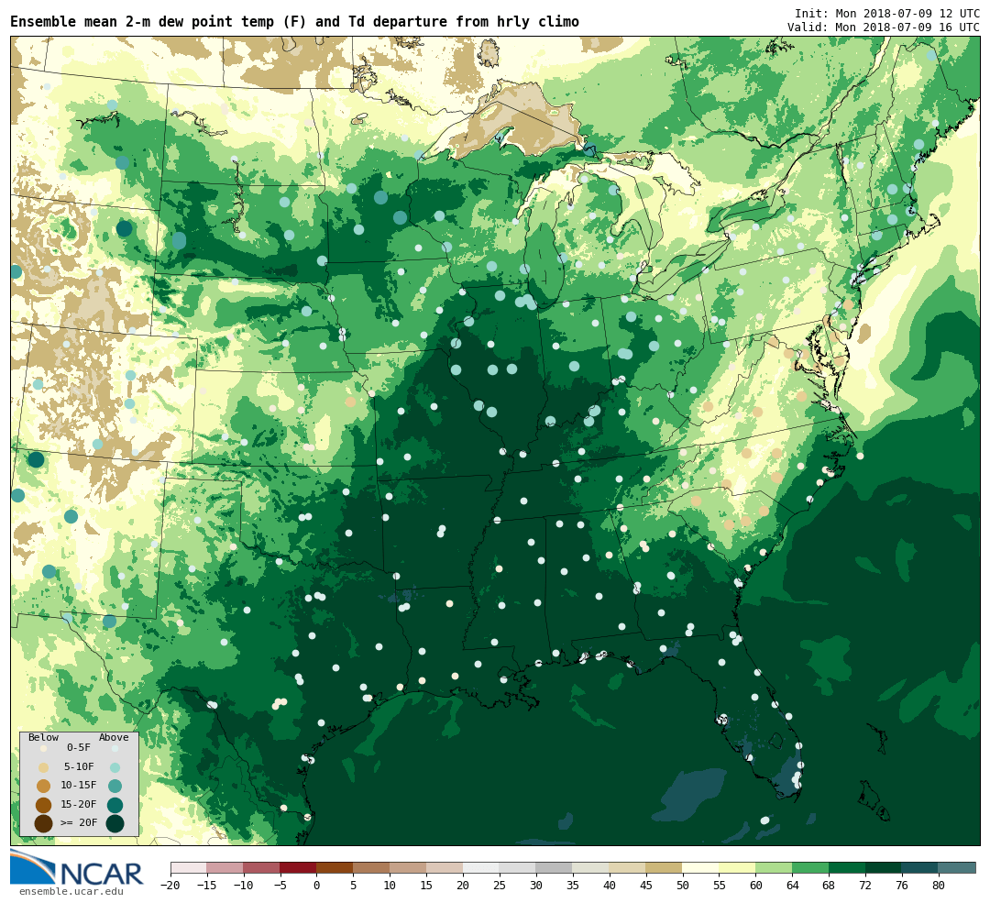
Task: Select the Above 5-10F legend circle
Action: (x=115, y=768)
